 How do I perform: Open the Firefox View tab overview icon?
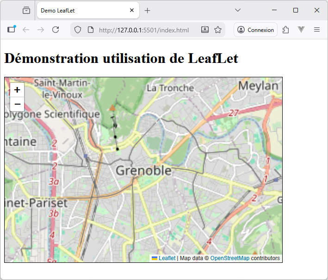26,10
